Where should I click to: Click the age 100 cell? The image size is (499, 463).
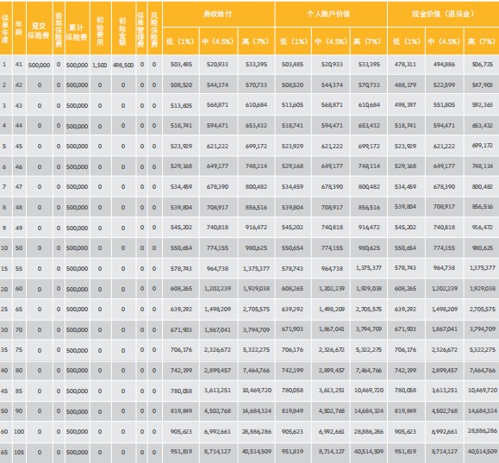19,431
